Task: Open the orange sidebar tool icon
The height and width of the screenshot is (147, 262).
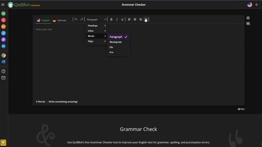Action: pyautogui.click(x=3, y=27)
